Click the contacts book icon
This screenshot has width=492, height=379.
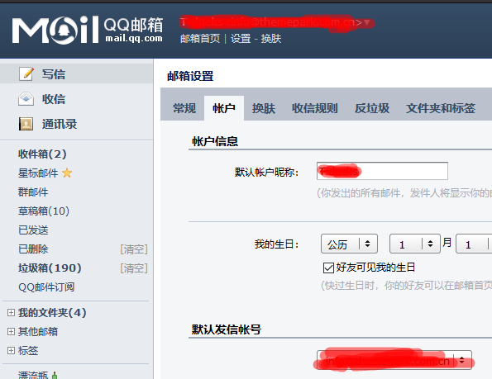pyautogui.click(x=26, y=124)
